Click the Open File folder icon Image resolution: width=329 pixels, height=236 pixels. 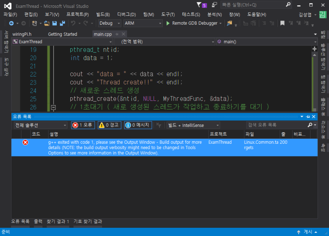click(x=46, y=23)
